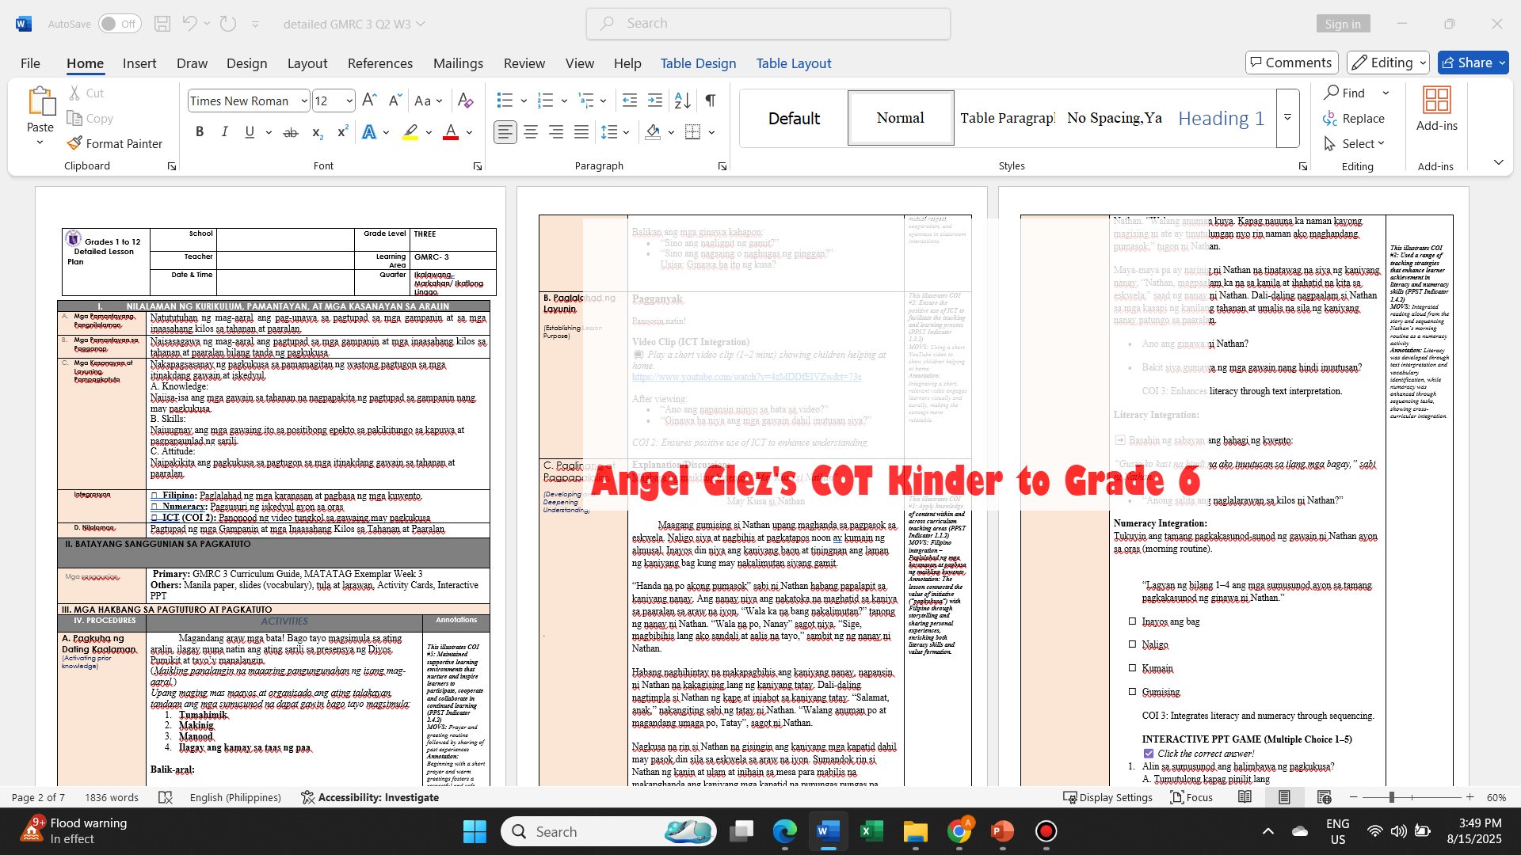Image resolution: width=1521 pixels, height=855 pixels.
Task: Toggle strikethrough text
Action: coord(291,132)
